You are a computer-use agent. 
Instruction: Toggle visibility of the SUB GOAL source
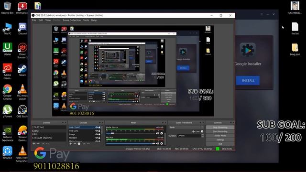click(x=97, y=131)
